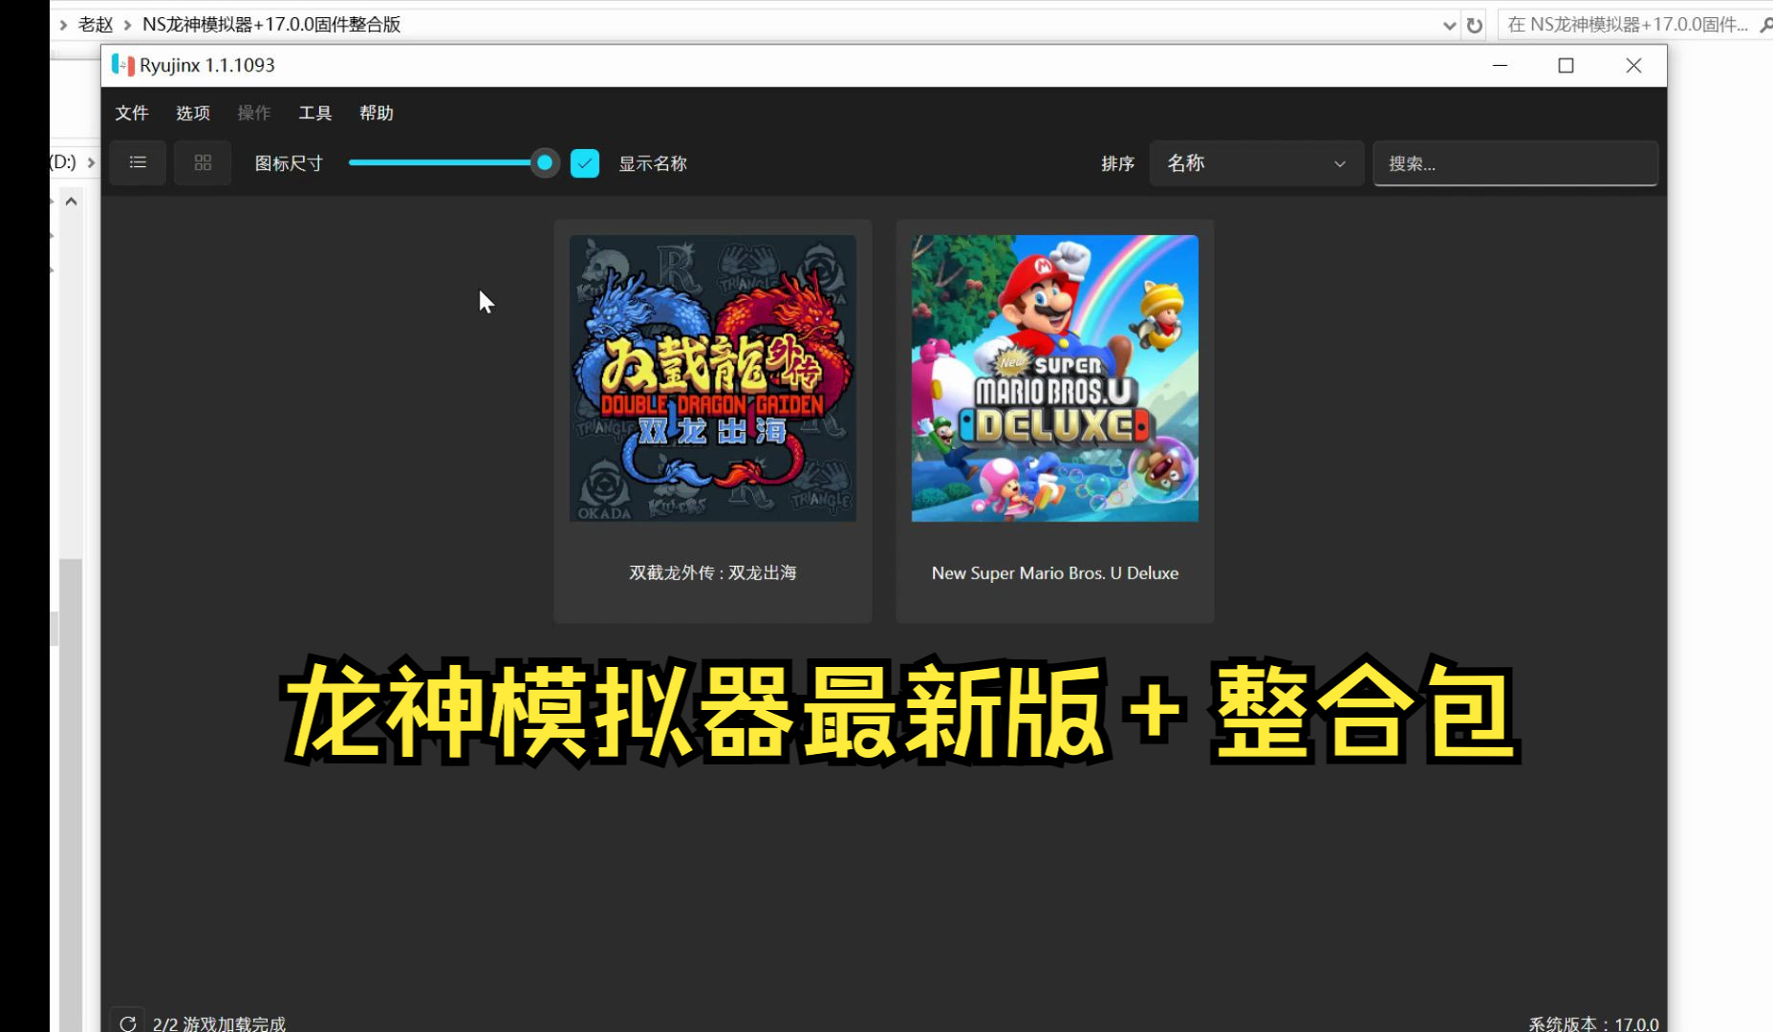Open the 工具 menu
Screen dimensions: 1773x1032
(x=315, y=113)
